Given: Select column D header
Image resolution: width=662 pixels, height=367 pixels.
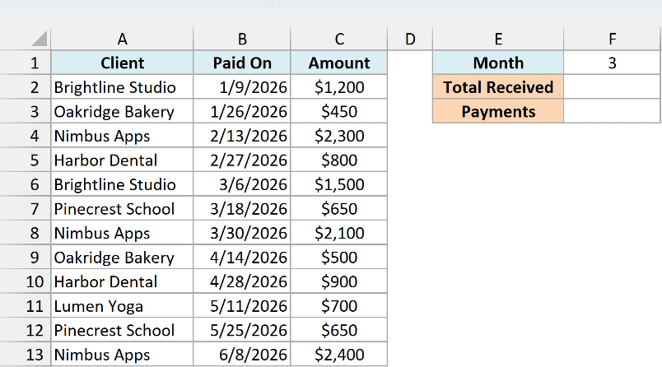Looking at the screenshot, I should click(x=410, y=39).
